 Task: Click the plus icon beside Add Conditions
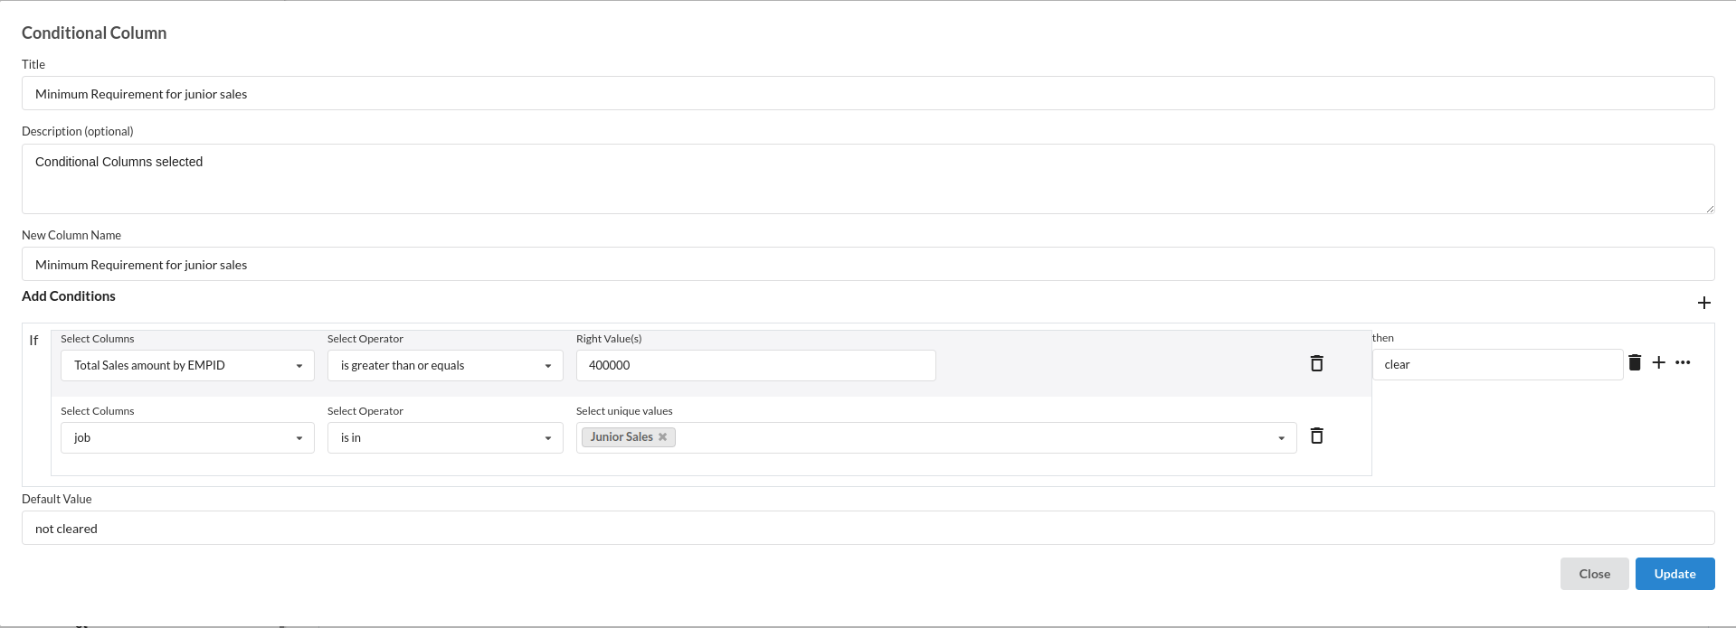(x=1703, y=303)
